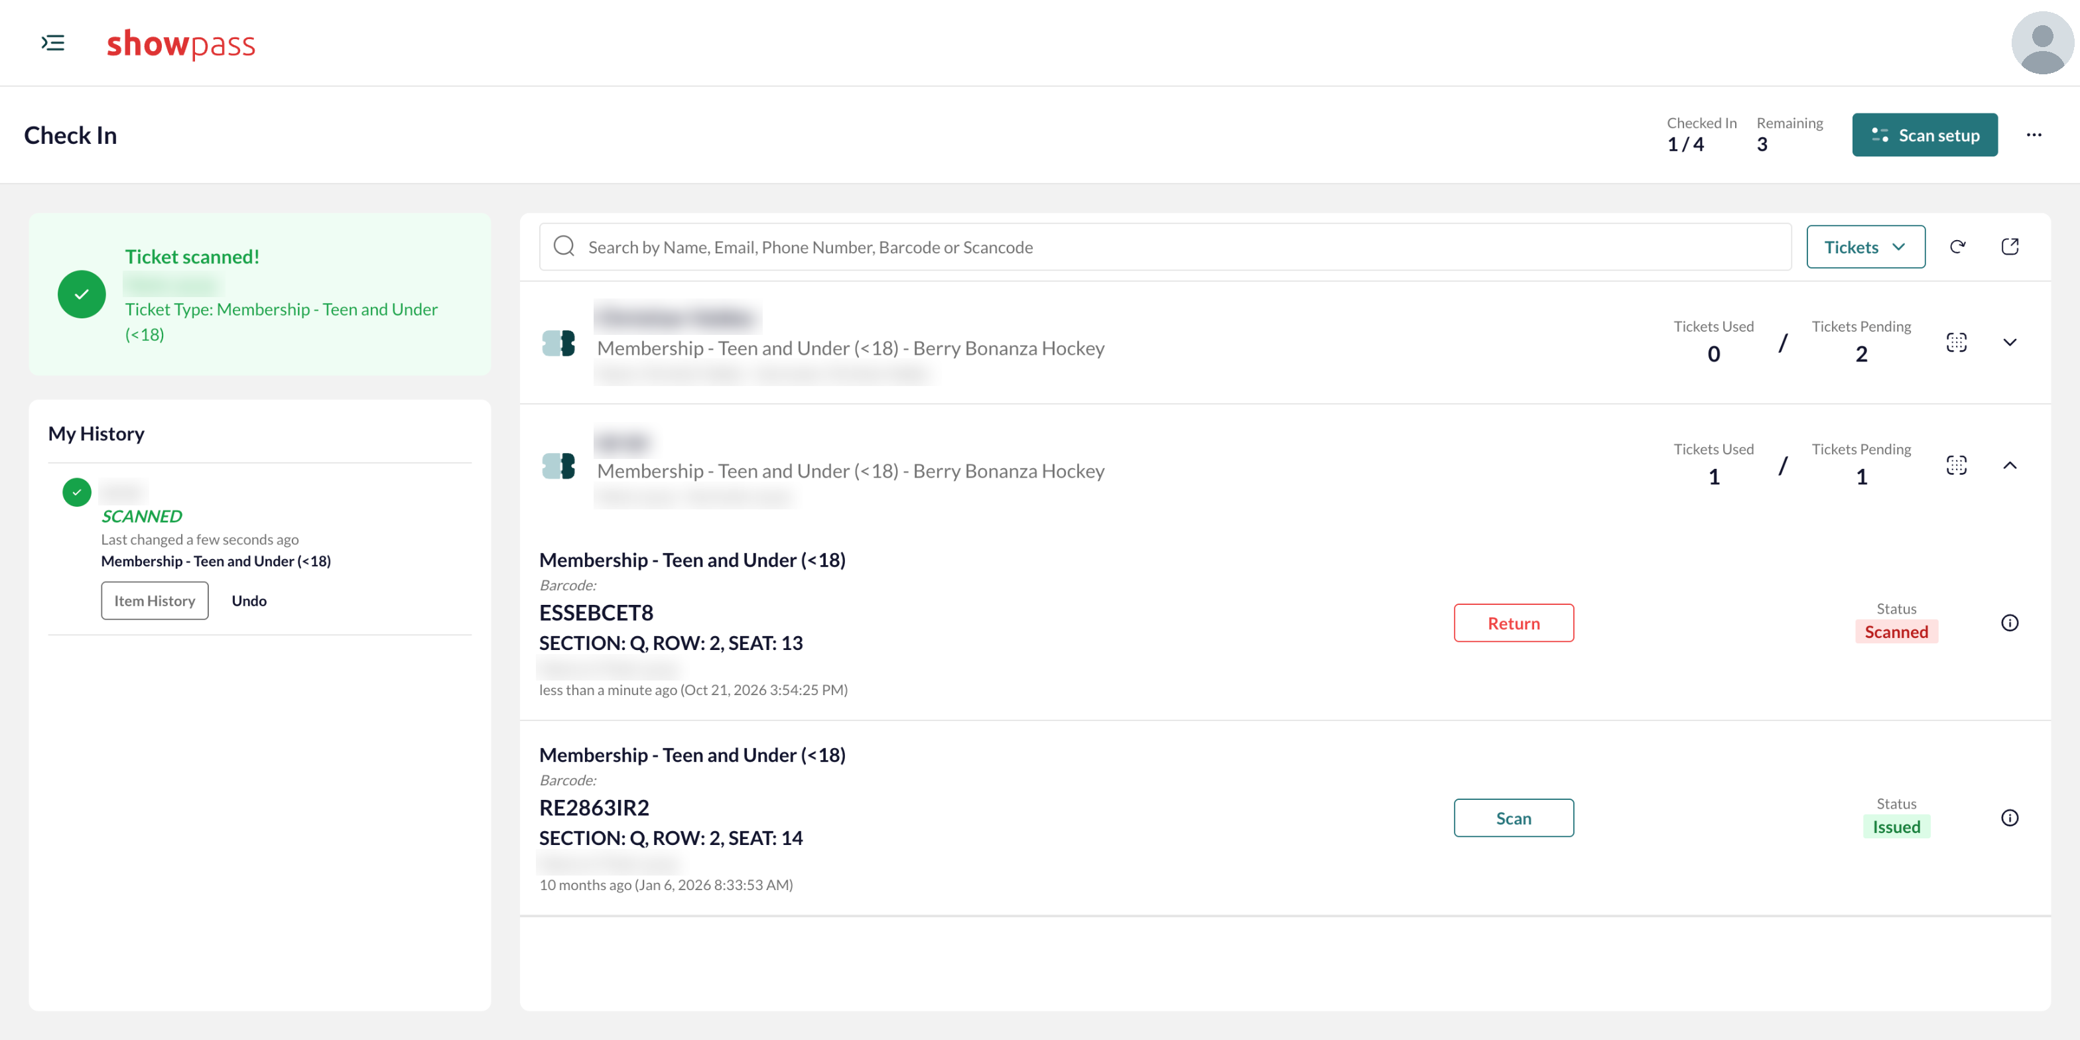
Task: Focus the search by name or barcode field
Action: tap(1165, 247)
